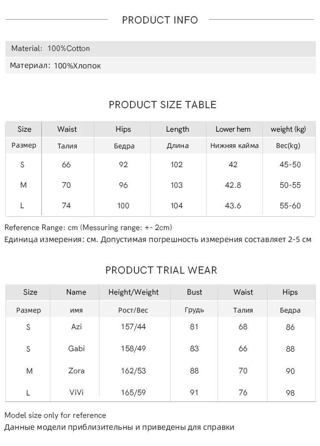
Task: Click the PRODUCT TRIAL WEAR heading
Action: click(x=161, y=270)
